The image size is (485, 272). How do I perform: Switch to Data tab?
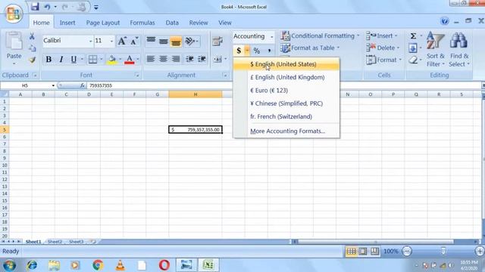(x=172, y=23)
